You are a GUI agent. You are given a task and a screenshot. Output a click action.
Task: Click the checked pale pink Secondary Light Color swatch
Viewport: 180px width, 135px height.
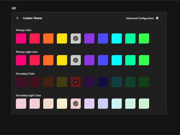pos(76,104)
